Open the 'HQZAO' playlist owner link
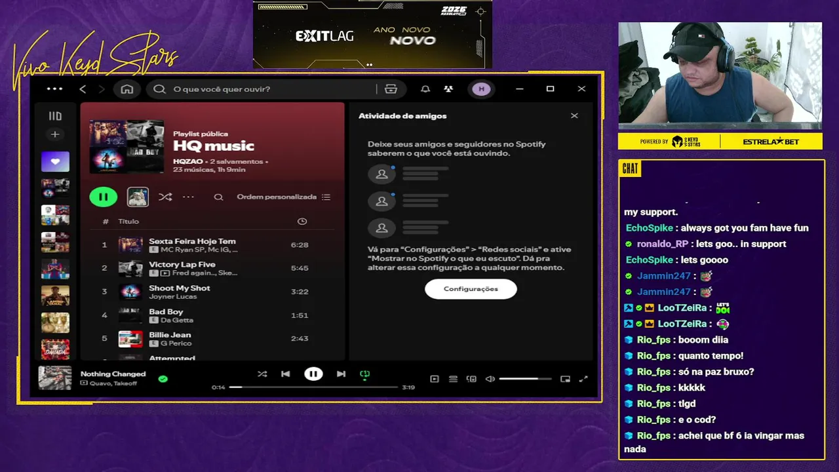The image size is (839, 472). pos(188,161)
